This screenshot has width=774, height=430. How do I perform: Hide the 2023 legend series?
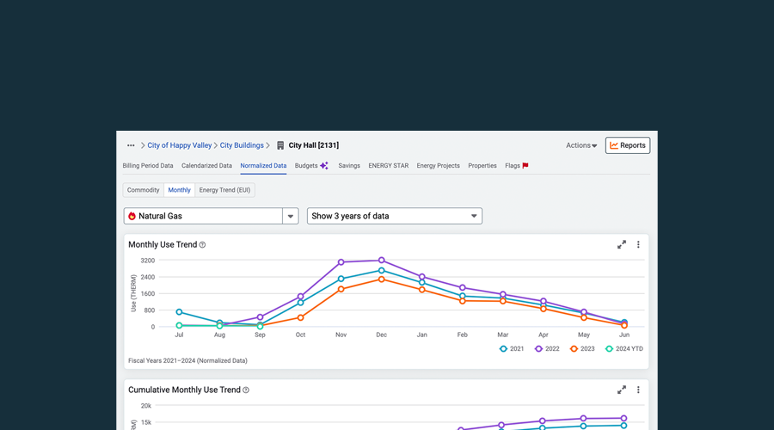coord(586,348)
